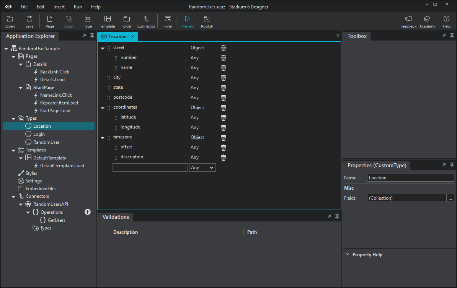Click the trash icon next to latitude
The width and height of the screenshot is (457, 288).
tap(223, 118)
